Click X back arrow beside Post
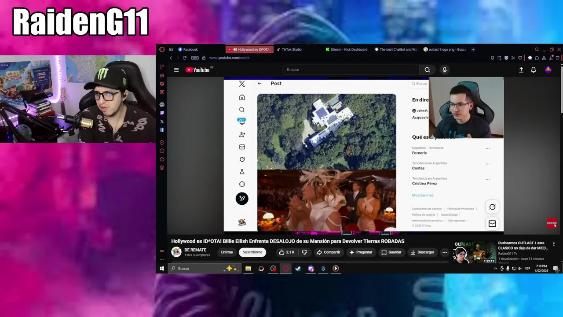Viewport: 563px width, 317px height. pos(260,83)
